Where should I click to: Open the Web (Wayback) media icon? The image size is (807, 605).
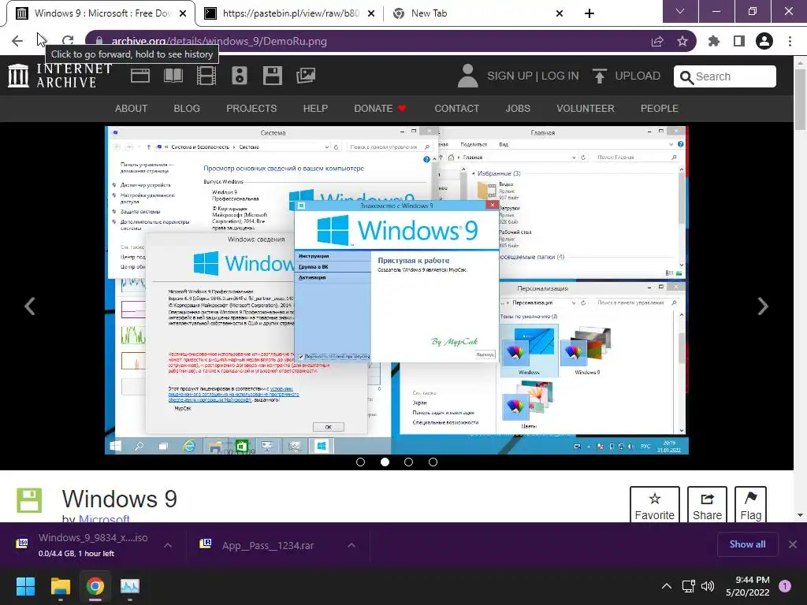[140, 76]
